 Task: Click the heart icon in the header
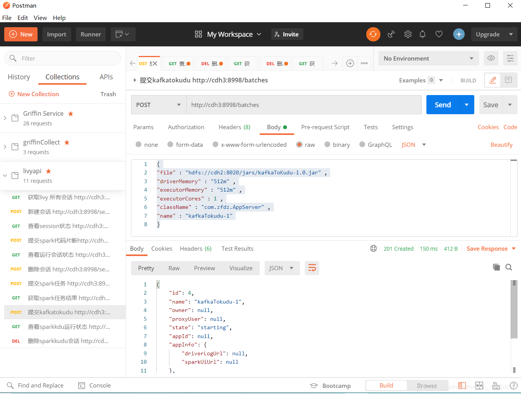[439, 34]
